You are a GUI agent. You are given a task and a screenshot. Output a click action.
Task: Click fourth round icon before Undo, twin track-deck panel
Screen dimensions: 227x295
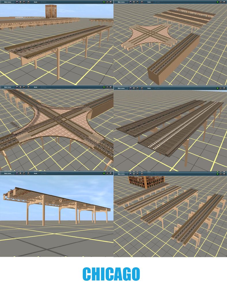click(x=142, y=88)
